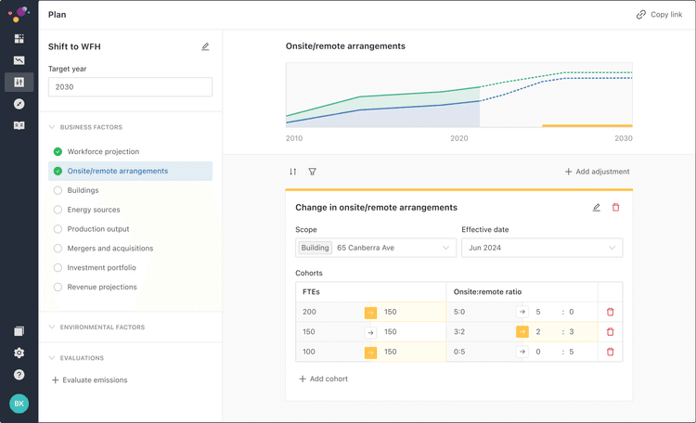Delete the 200 FTEs cohort row

[610, 313]
